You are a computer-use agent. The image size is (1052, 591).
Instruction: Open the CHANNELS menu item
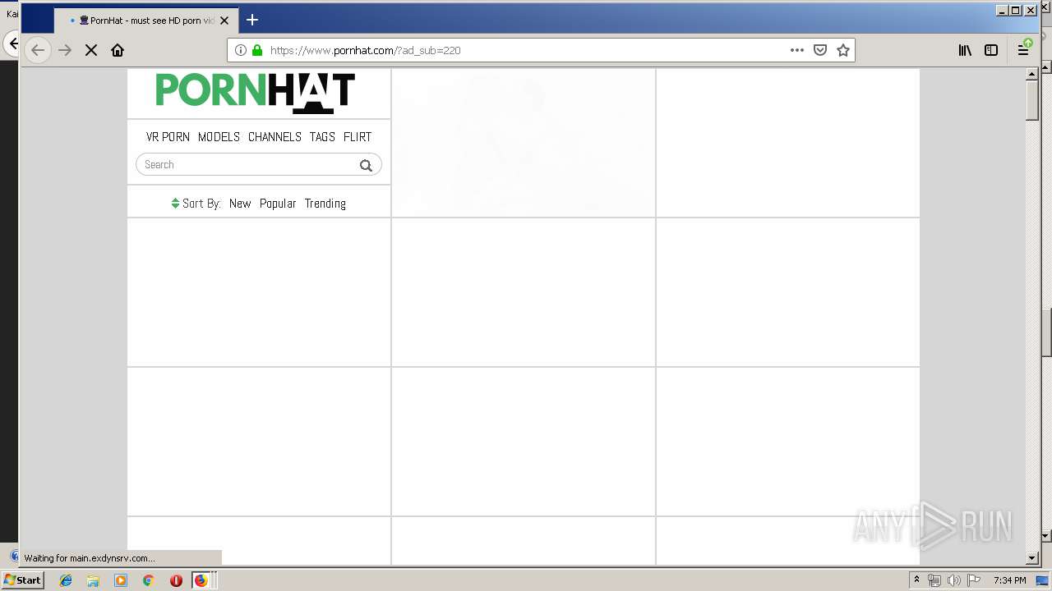[x=275, y=137]
